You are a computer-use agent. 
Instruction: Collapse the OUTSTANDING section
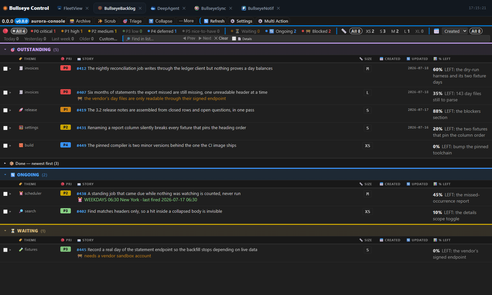pos(5,49)
